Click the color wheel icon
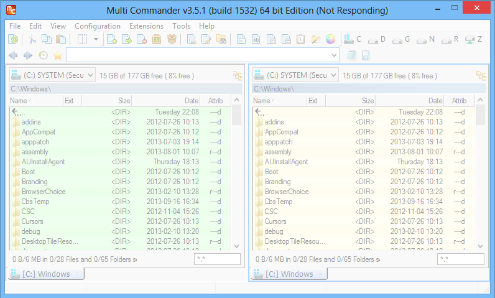This screenshot has width=495, height=298. coord(331,39)
